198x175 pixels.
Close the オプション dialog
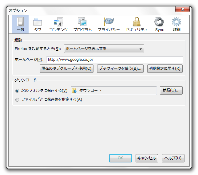[182, 9]
